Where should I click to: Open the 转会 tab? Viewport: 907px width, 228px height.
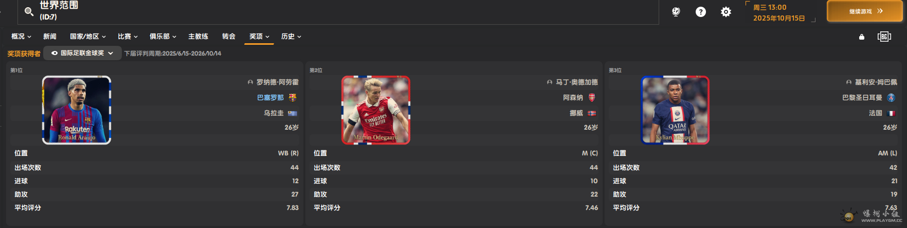click(229, 37)
